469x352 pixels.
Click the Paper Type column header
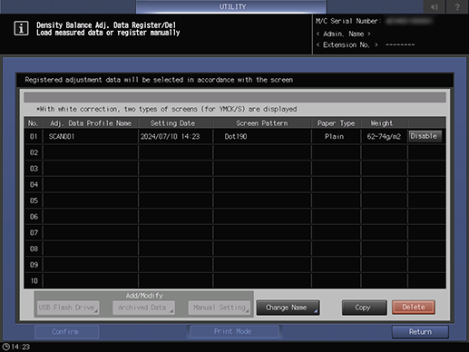click(336, 123)
